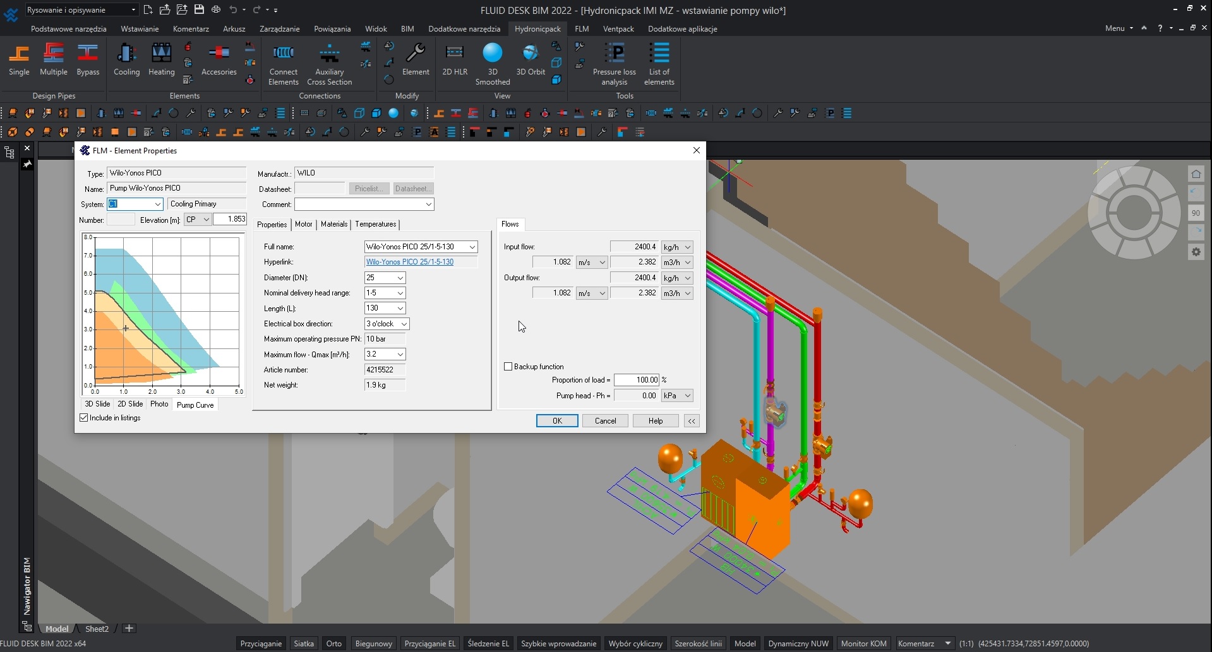The height and width of the screenshot is (652, 1212).
Task: Uncheck Include in listings
Action: (84, 418)
